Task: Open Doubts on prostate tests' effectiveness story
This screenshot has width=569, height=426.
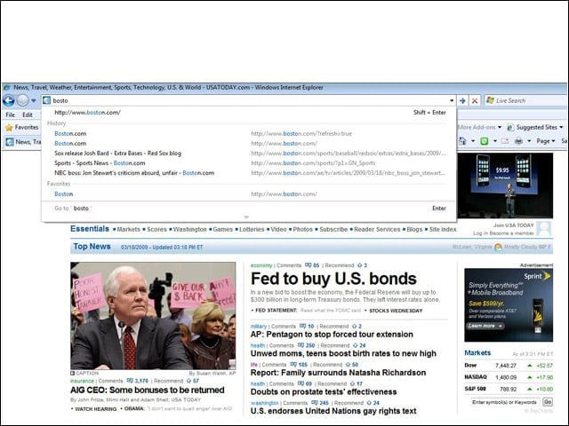Action: point(324,392)
